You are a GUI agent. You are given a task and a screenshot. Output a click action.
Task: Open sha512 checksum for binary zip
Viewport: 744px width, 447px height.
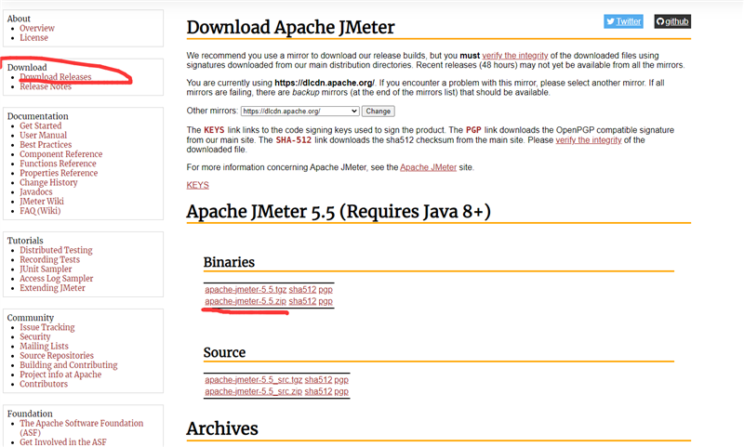[x=302, y=301]
